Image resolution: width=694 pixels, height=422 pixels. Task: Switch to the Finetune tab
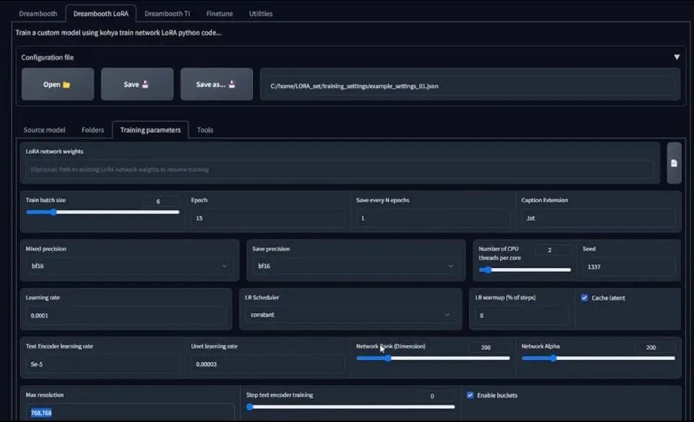click(x=220, y=14)
